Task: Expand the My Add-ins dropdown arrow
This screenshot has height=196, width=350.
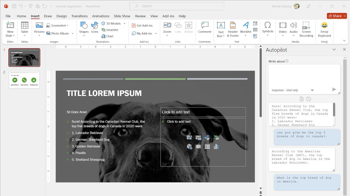Action: 156,33
